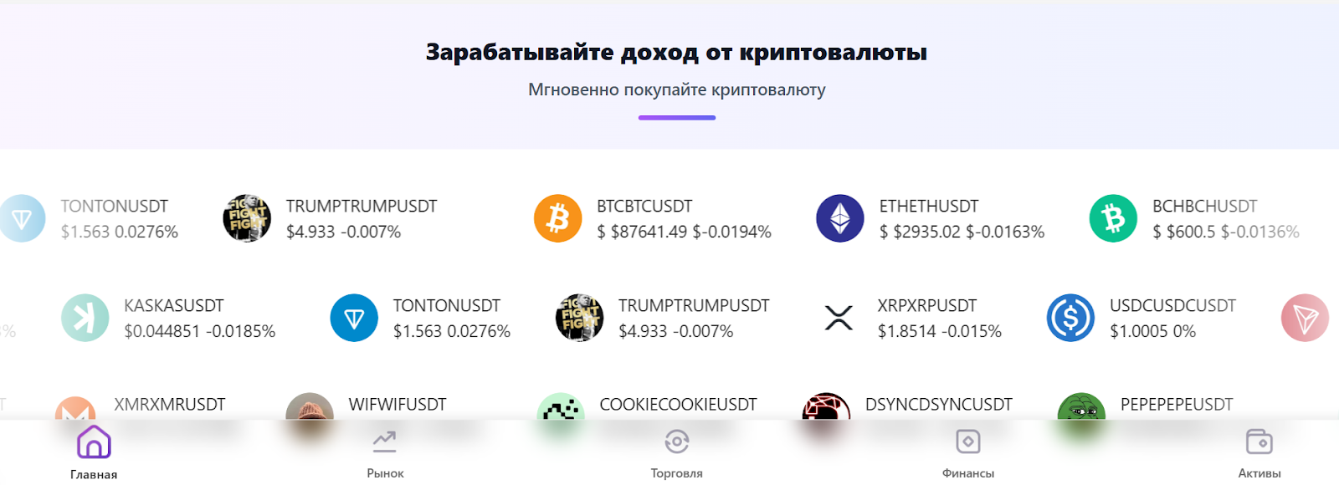Click the XRP coin icon
This screenshot has width=1339, height=485.
tap(838, 318)
